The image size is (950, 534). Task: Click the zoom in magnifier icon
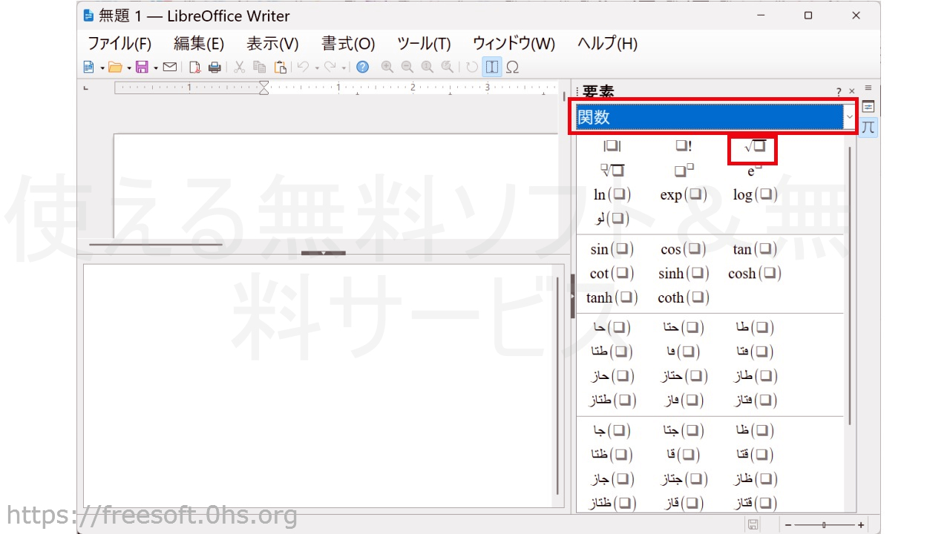(x=387, y=67)
